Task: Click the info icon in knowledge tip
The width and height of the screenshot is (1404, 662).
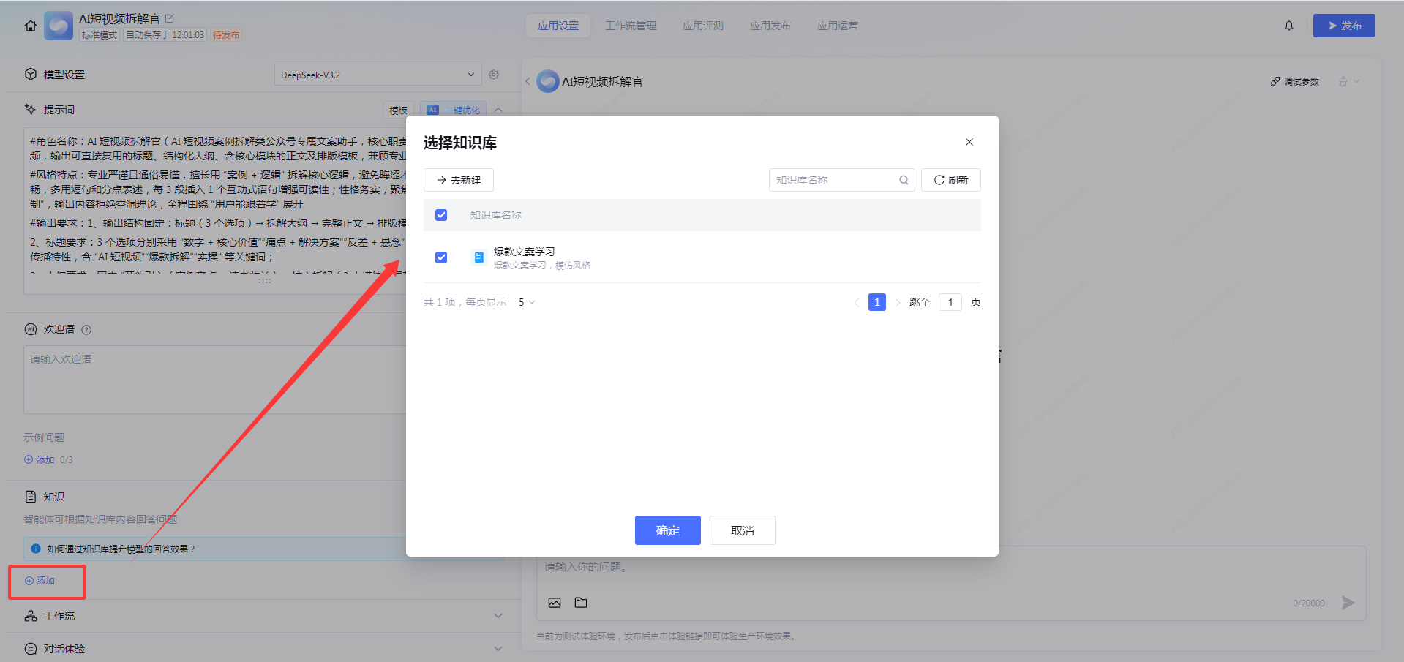Action: [x=35, y=549]
